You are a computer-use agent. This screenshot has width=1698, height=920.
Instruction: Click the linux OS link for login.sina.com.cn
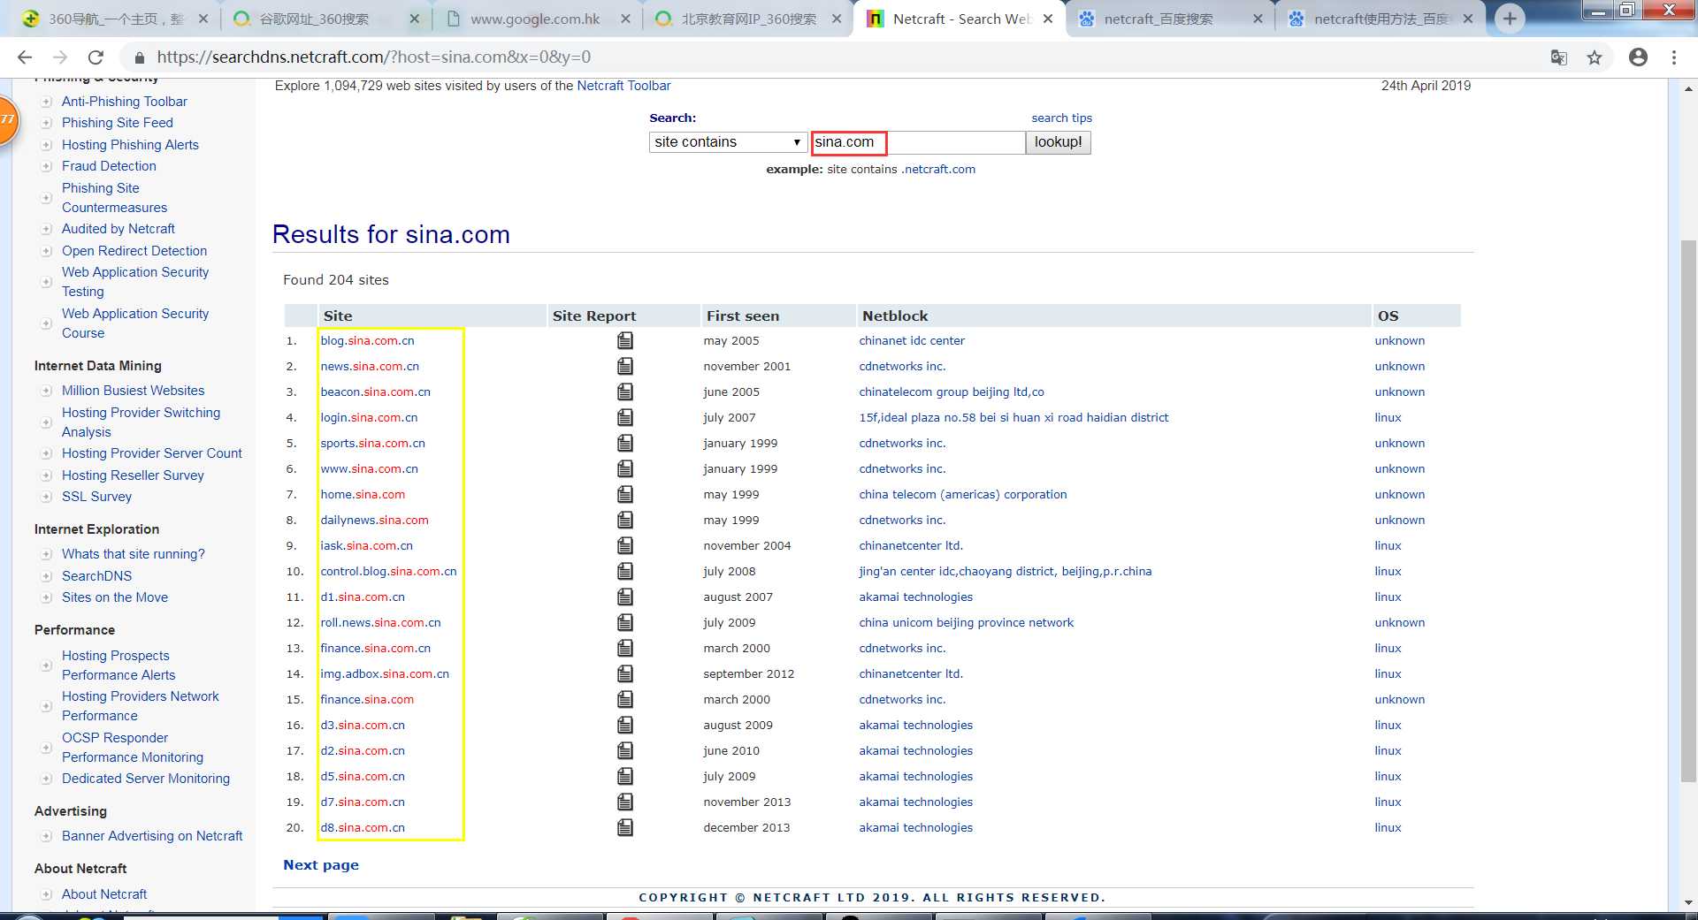point(1388,417)
